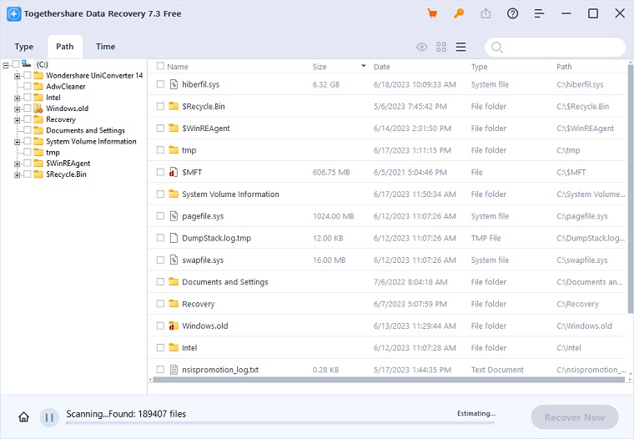Click the Path column header

(564, 67)
